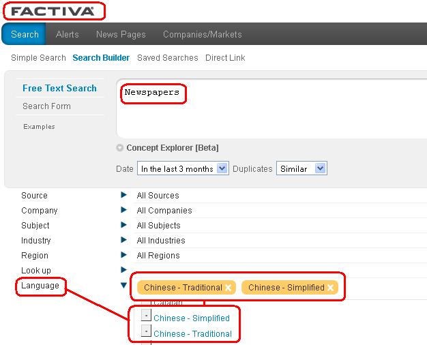Screen dimensions: 427x345
Task: Open Direct Link page
Action: 225,58
